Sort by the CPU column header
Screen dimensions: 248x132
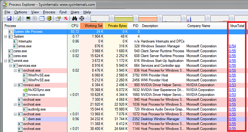[73, 26]
